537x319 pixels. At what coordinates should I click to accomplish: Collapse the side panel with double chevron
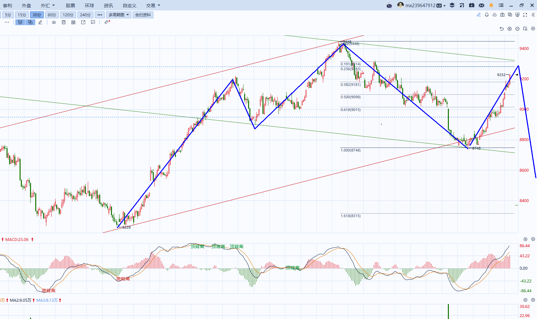tap(533, 15)
